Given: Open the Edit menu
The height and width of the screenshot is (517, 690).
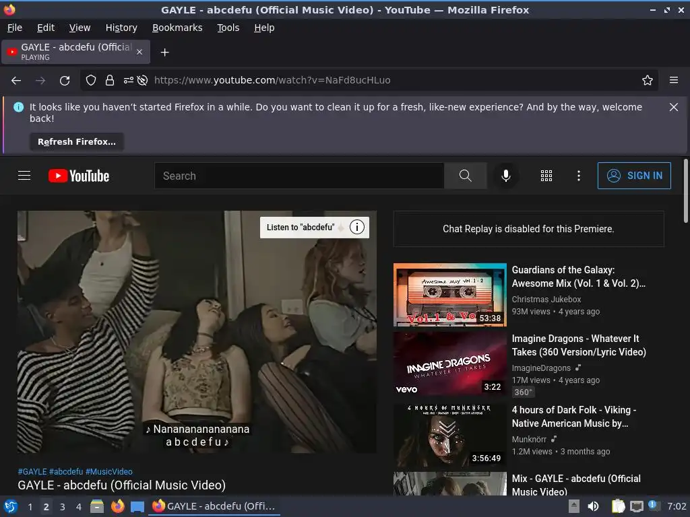Looking at the screenshot, I should tap(46, 28).
